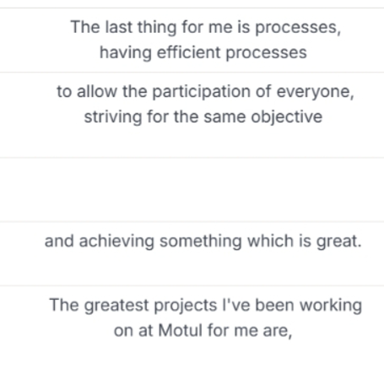
Task: Click the word "great." ending the subtitle
Action: (x=339, y=241)
